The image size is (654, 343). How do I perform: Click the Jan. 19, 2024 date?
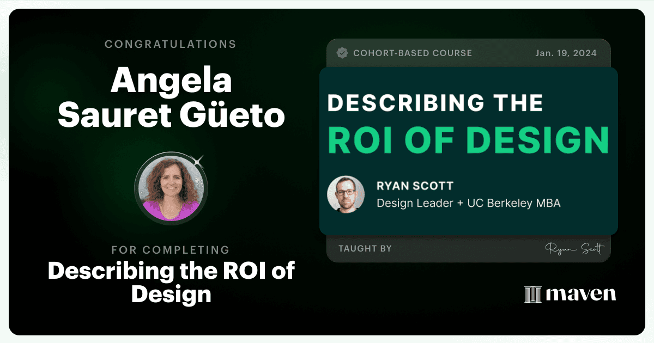[566, 53]
